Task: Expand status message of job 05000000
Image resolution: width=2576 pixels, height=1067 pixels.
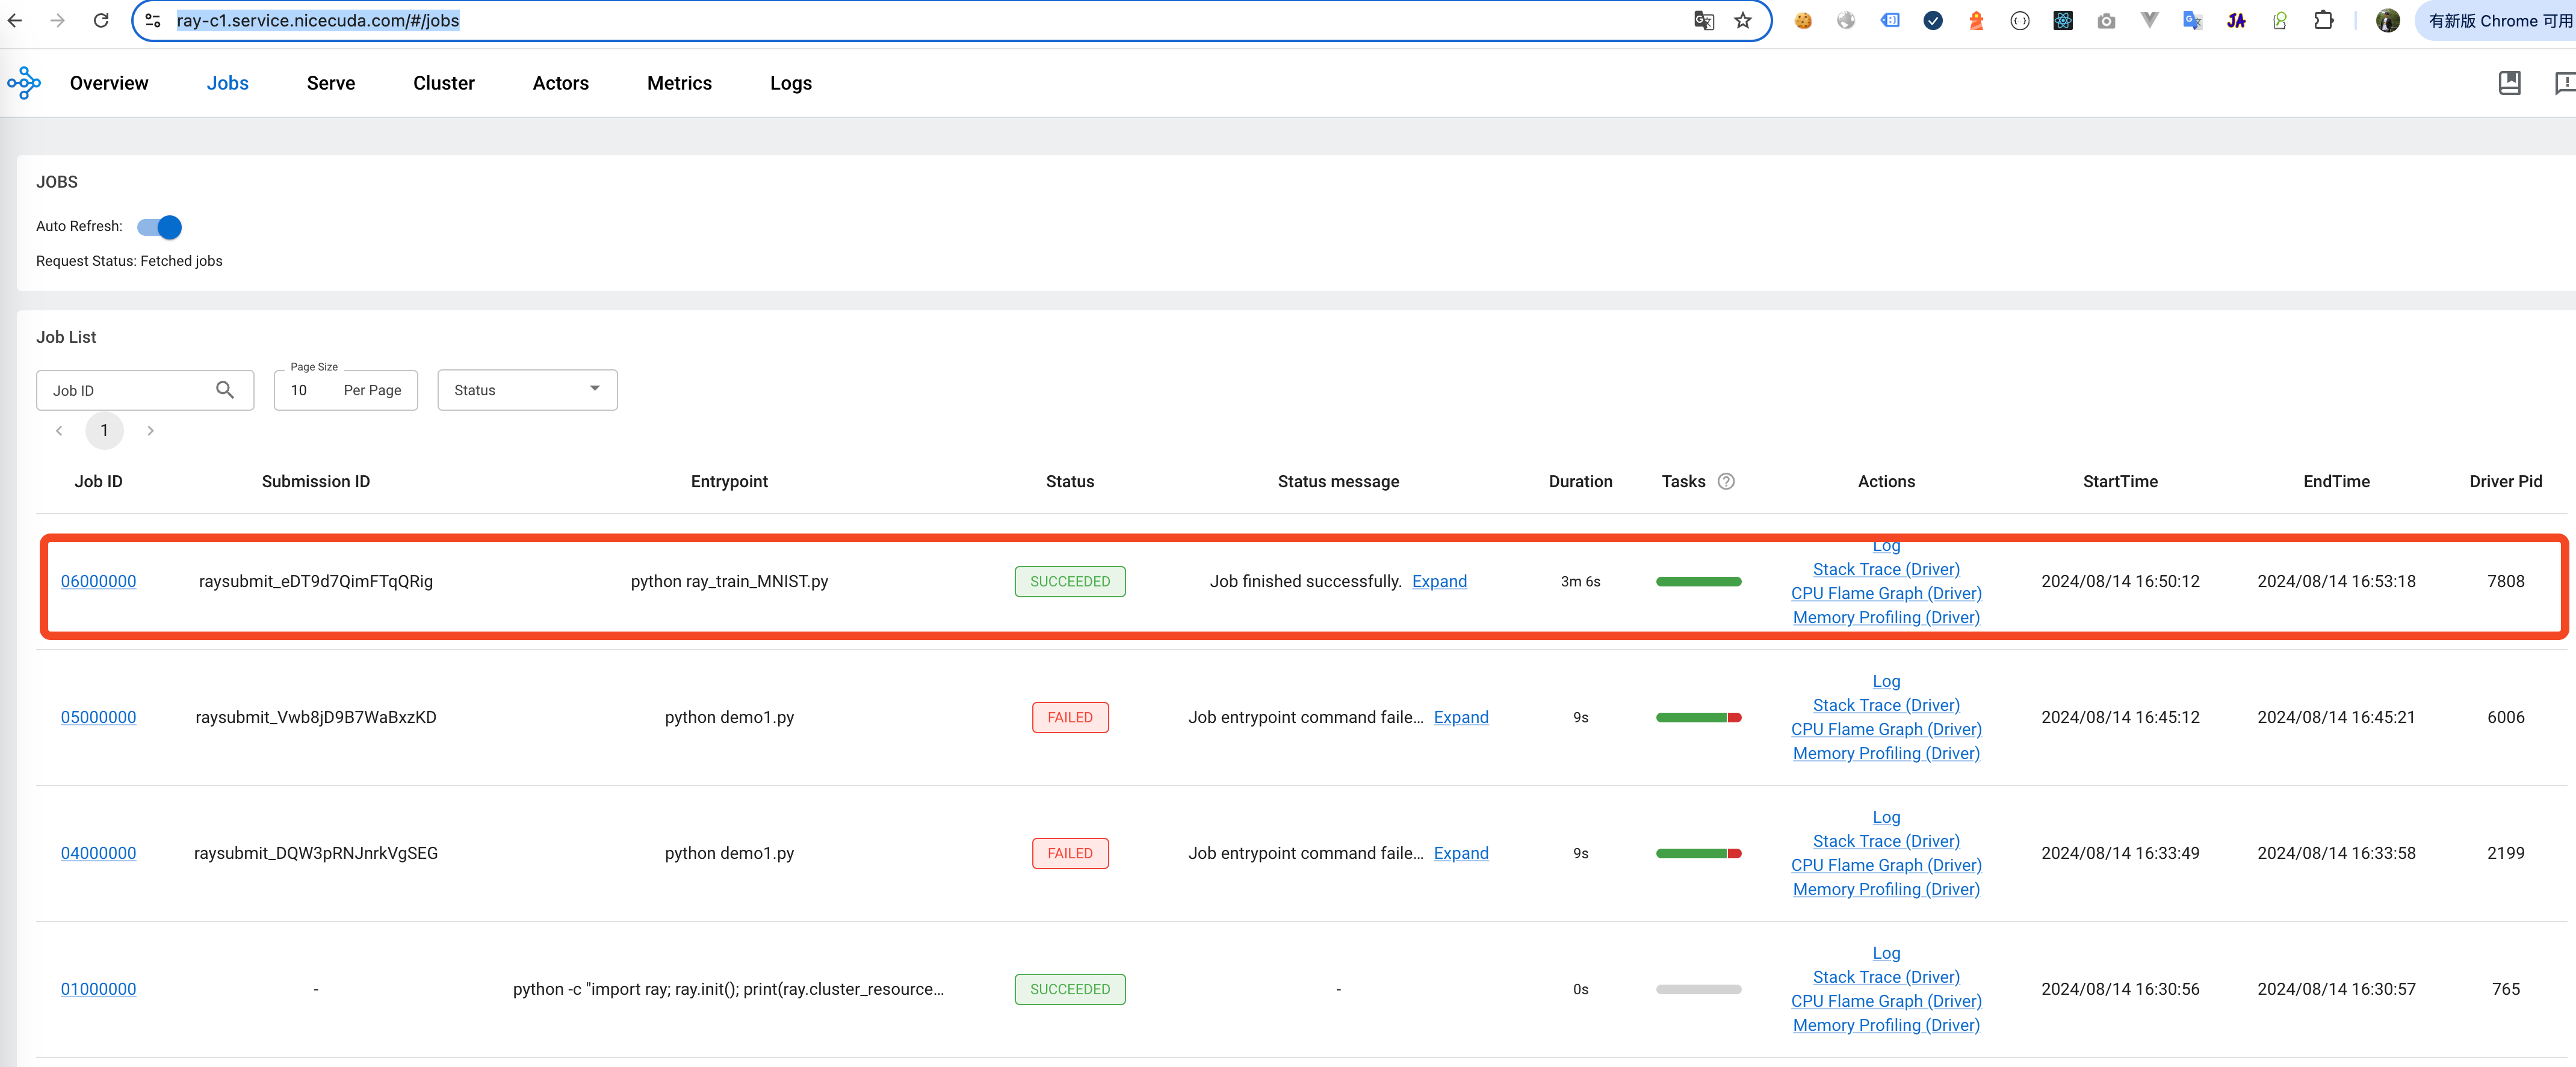Action: coord(1461,718)
